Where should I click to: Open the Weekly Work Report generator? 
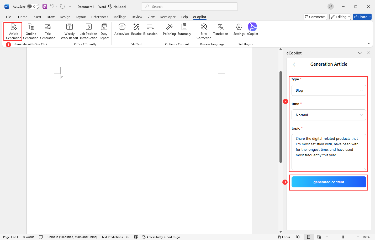point(69,31)
